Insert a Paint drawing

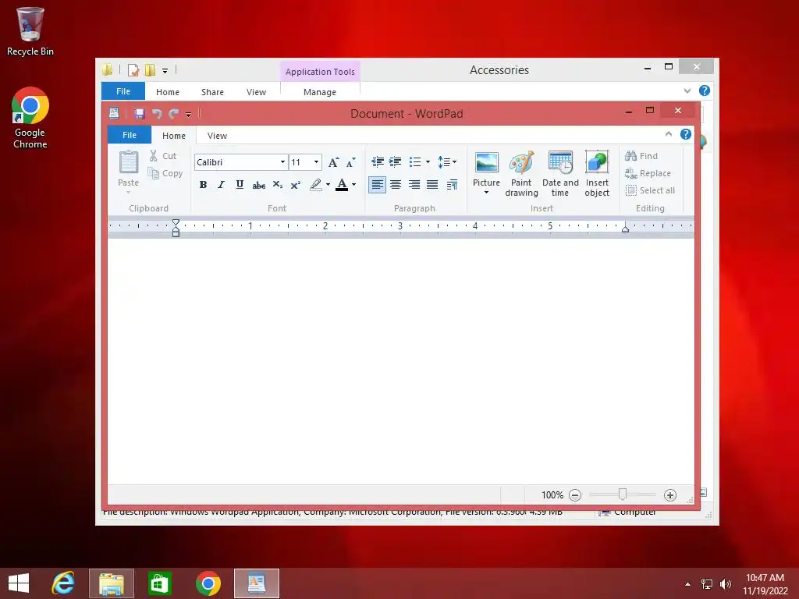(x=521, y=174)
